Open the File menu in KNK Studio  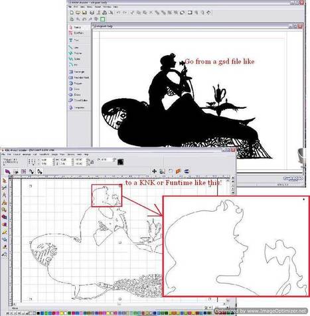click(3, 154)
